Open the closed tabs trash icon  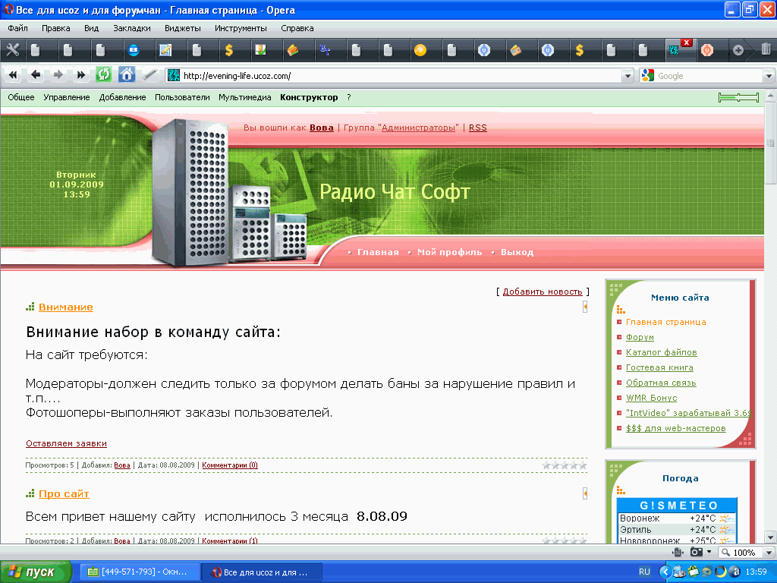click(x=766, y=49)
